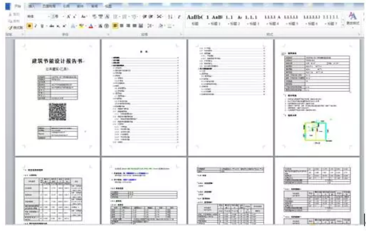
Task: Click the Distributed alignment icon
Action: coord(141,26)
